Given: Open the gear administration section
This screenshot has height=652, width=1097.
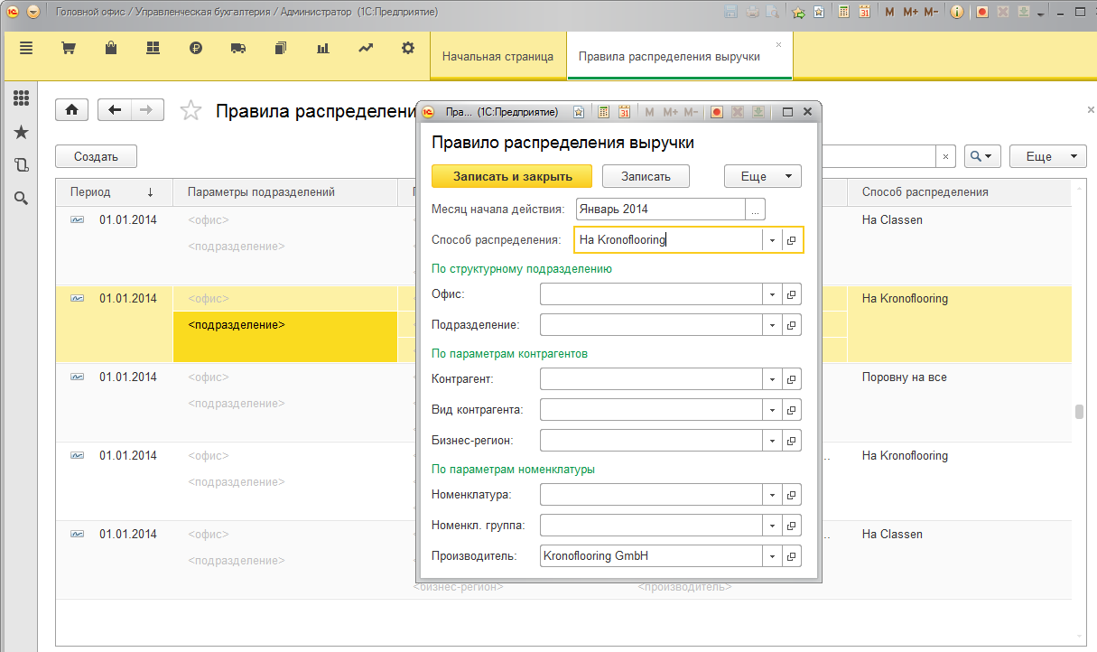Looking at the screenshot, I should click(x=408, y=49).
